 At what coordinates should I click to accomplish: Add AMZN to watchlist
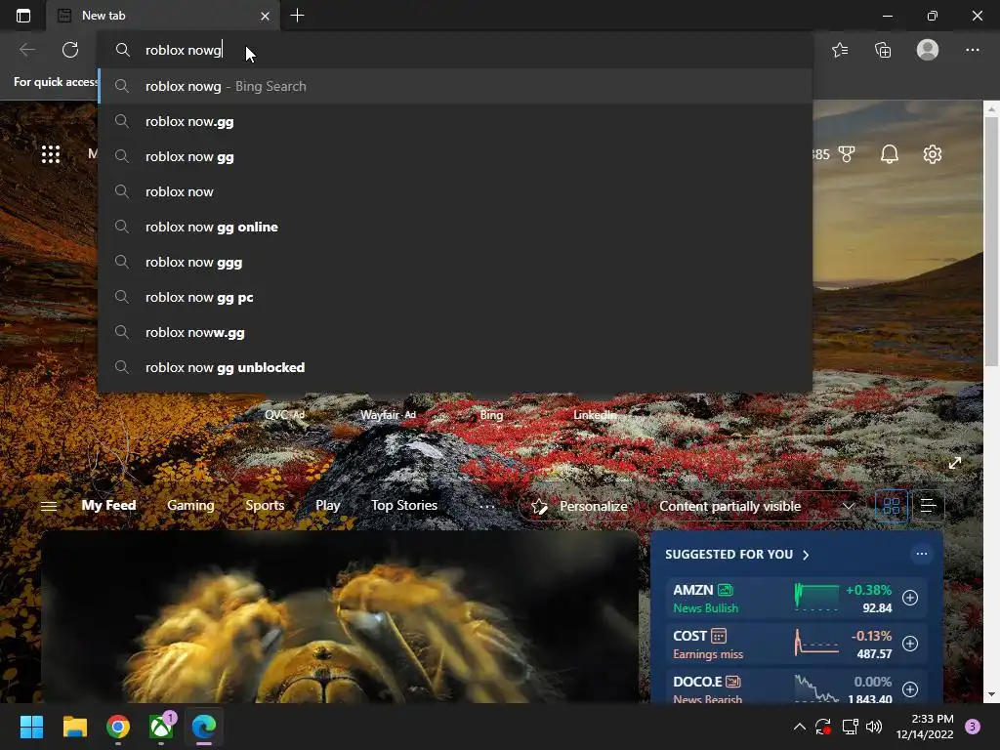(x=910, y=598)
